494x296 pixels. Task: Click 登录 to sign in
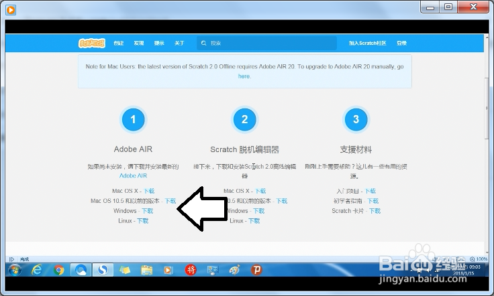click(x=401, y=43)
